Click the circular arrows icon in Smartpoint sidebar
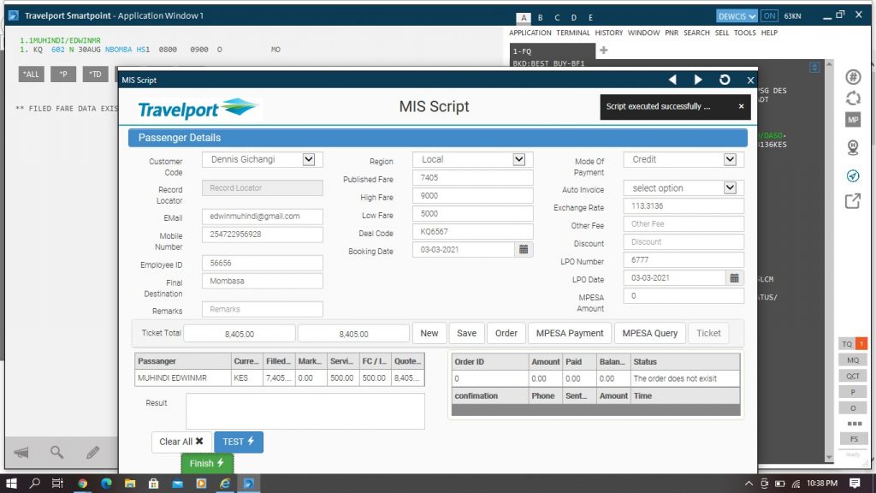Image resolution: width=876 pixels, height=493 pixels. point(853,98)
